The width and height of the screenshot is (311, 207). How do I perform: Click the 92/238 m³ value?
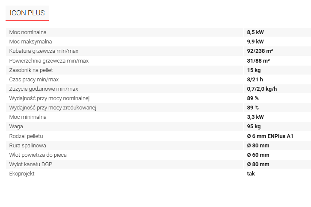(260, 51)
